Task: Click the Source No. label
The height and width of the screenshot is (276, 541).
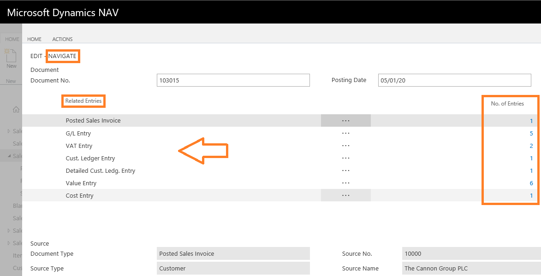Action: click(357, 253)
